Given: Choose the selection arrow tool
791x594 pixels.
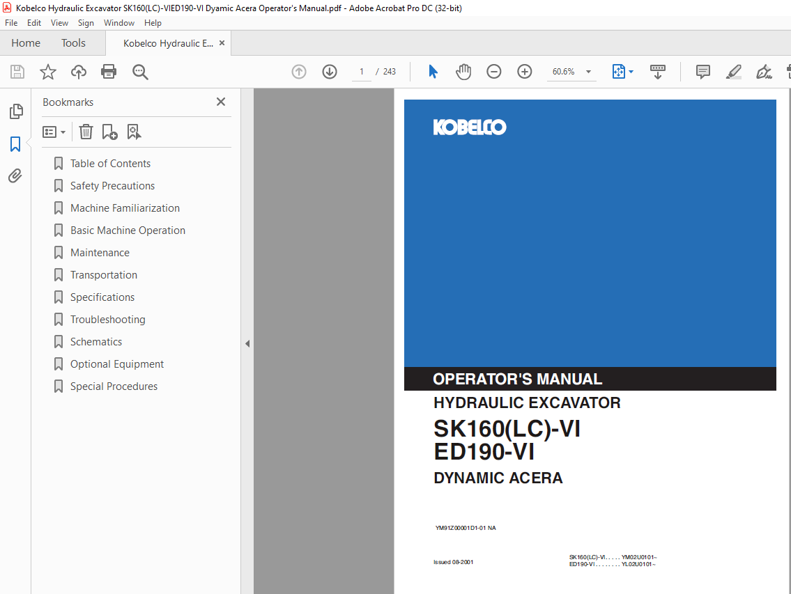Looking at the screenshot, I should 433,72.
